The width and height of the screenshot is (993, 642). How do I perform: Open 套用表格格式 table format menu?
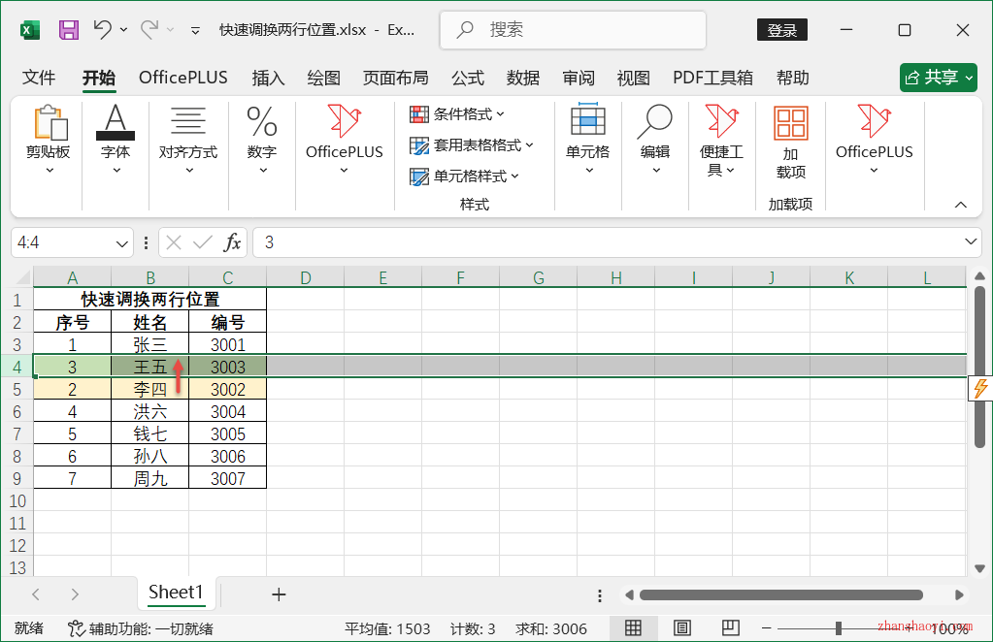coord(472,144)
